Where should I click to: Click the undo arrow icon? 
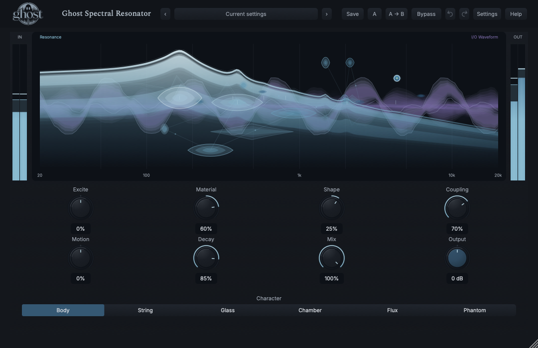(450, 14)
